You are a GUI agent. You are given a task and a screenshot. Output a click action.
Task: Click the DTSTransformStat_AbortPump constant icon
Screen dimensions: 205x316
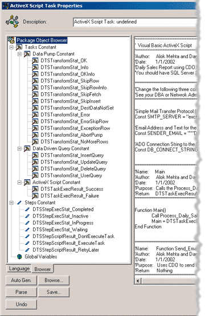tap(35, 135)
